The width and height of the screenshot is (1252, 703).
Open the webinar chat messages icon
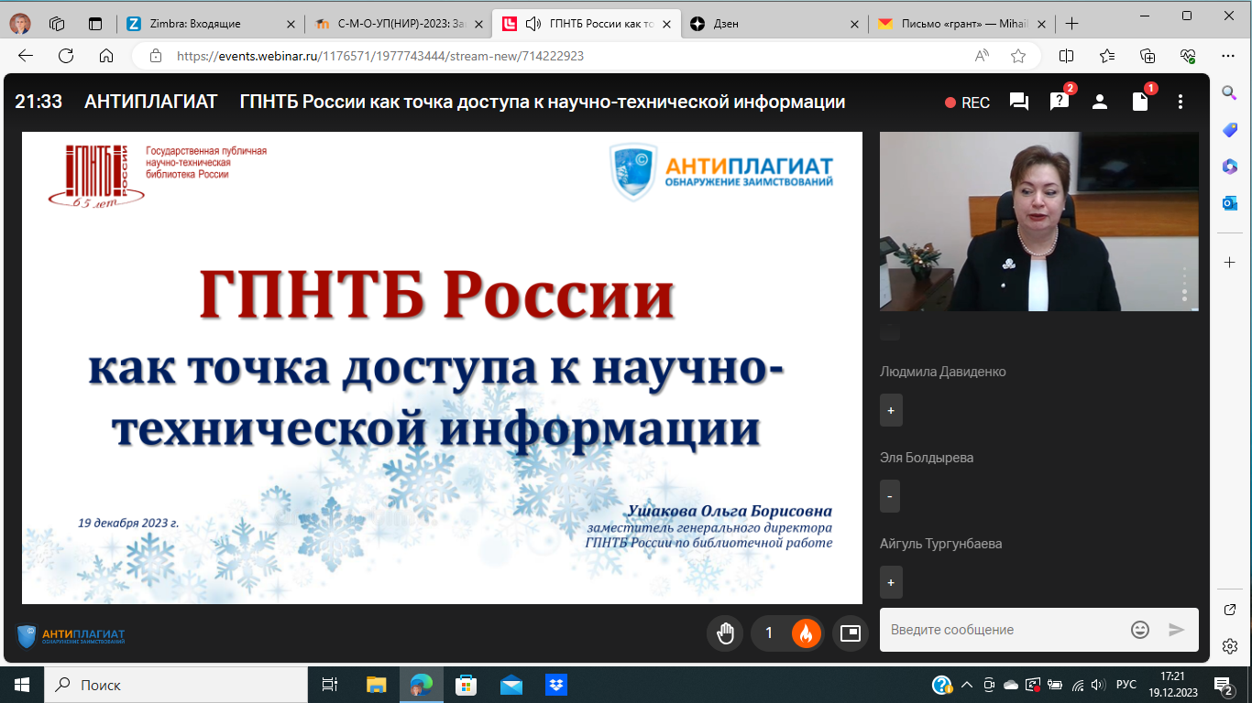(1018, 102)
